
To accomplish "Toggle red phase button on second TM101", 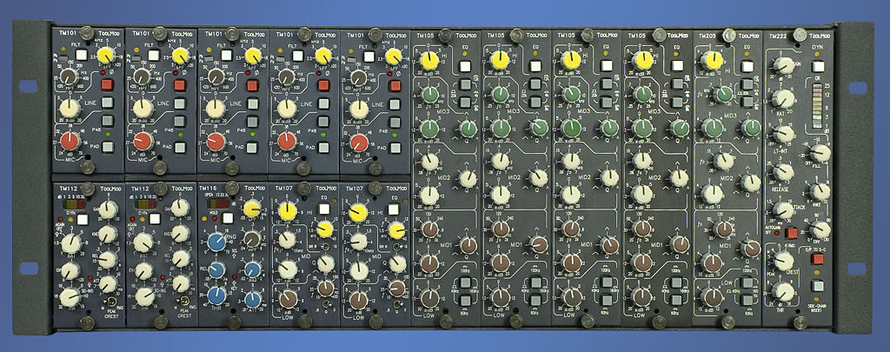I will [180, 86].
